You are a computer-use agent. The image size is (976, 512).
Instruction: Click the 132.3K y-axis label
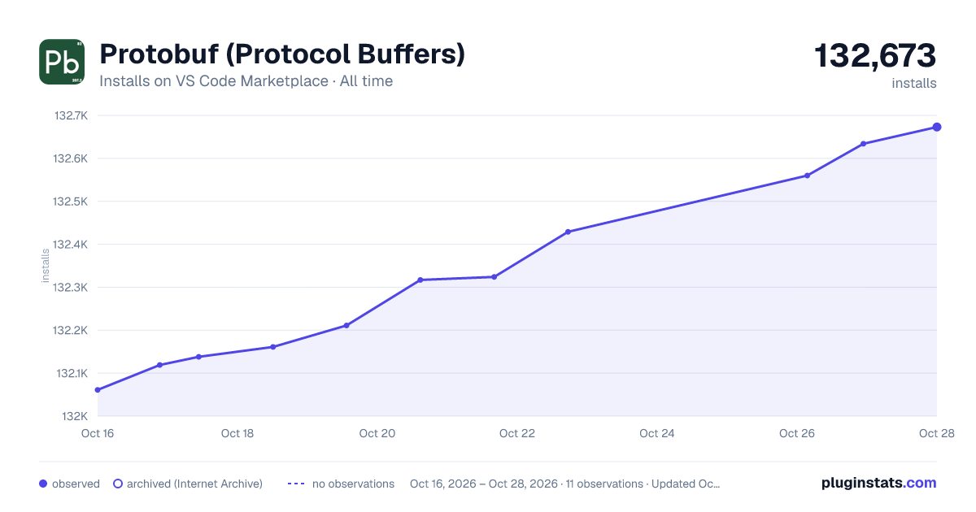click(71, 288)
